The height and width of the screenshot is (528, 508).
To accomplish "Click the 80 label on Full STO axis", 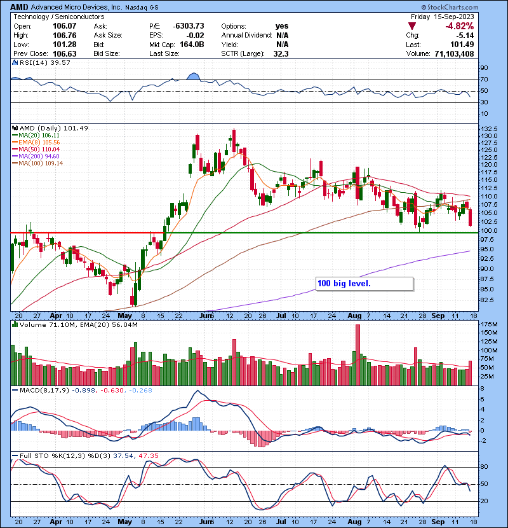I will click(485, 467).
